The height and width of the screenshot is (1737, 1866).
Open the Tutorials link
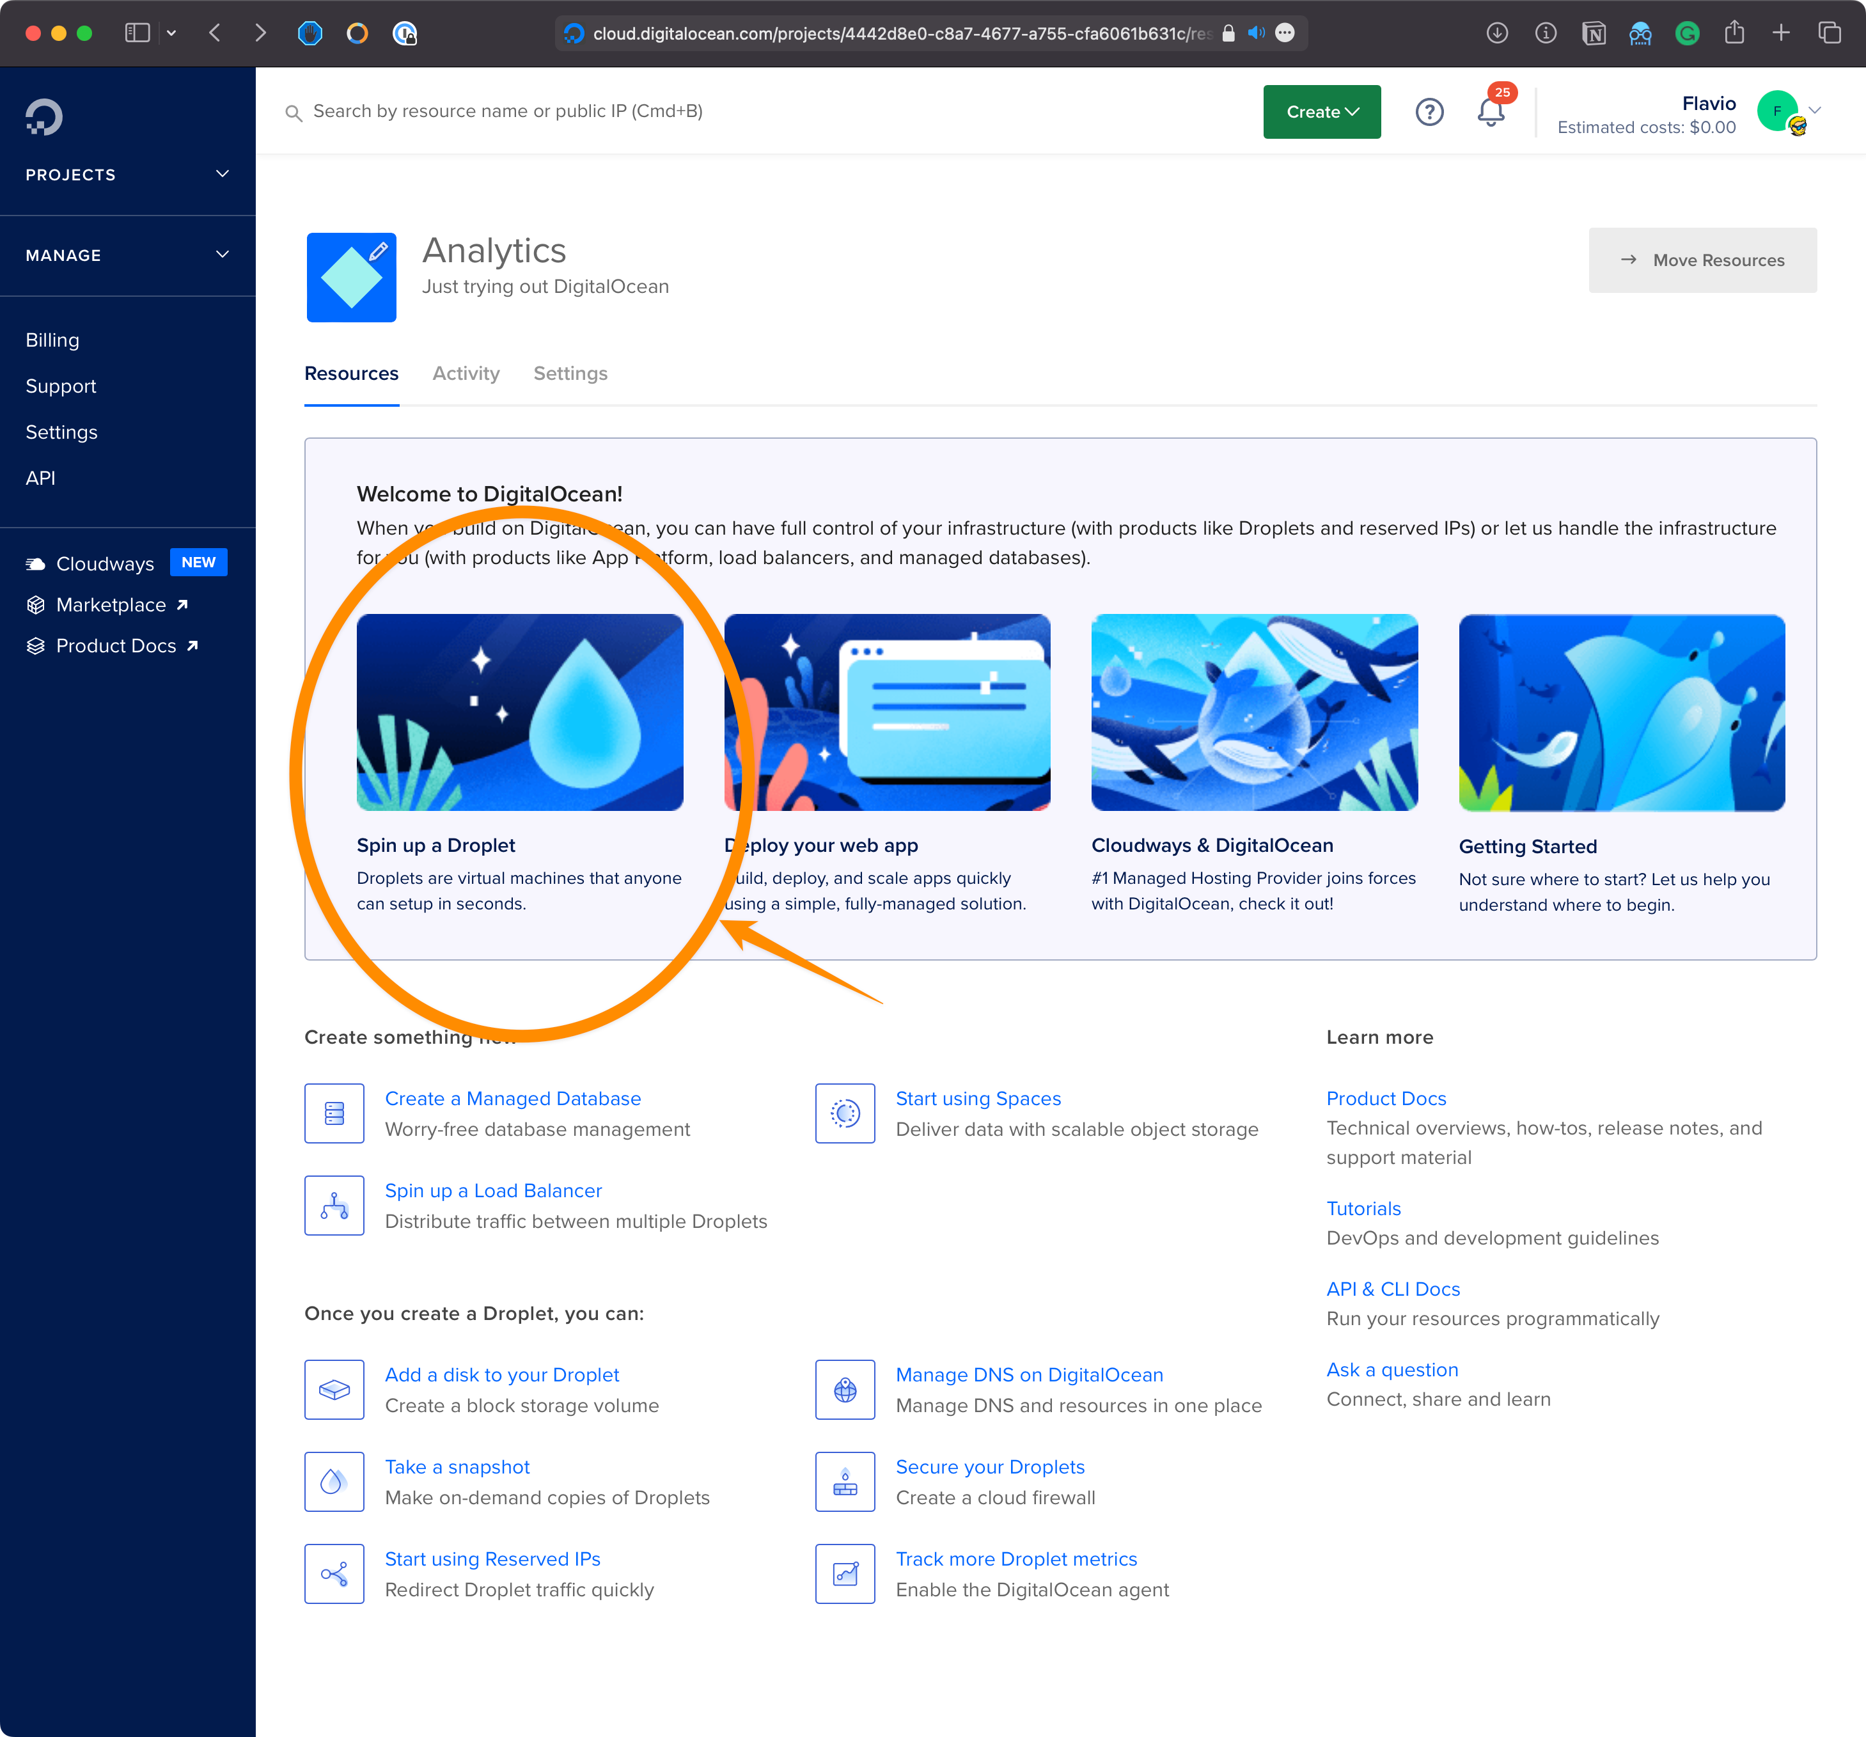coord(1363,1208)
